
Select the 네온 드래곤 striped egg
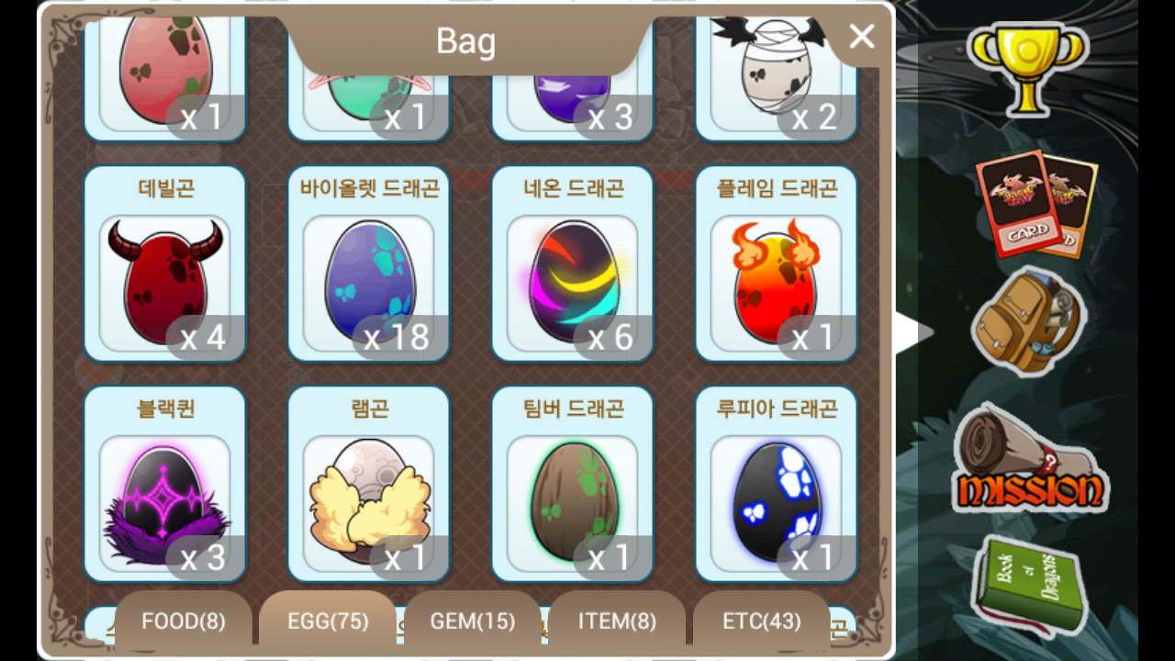pos(573,263)
